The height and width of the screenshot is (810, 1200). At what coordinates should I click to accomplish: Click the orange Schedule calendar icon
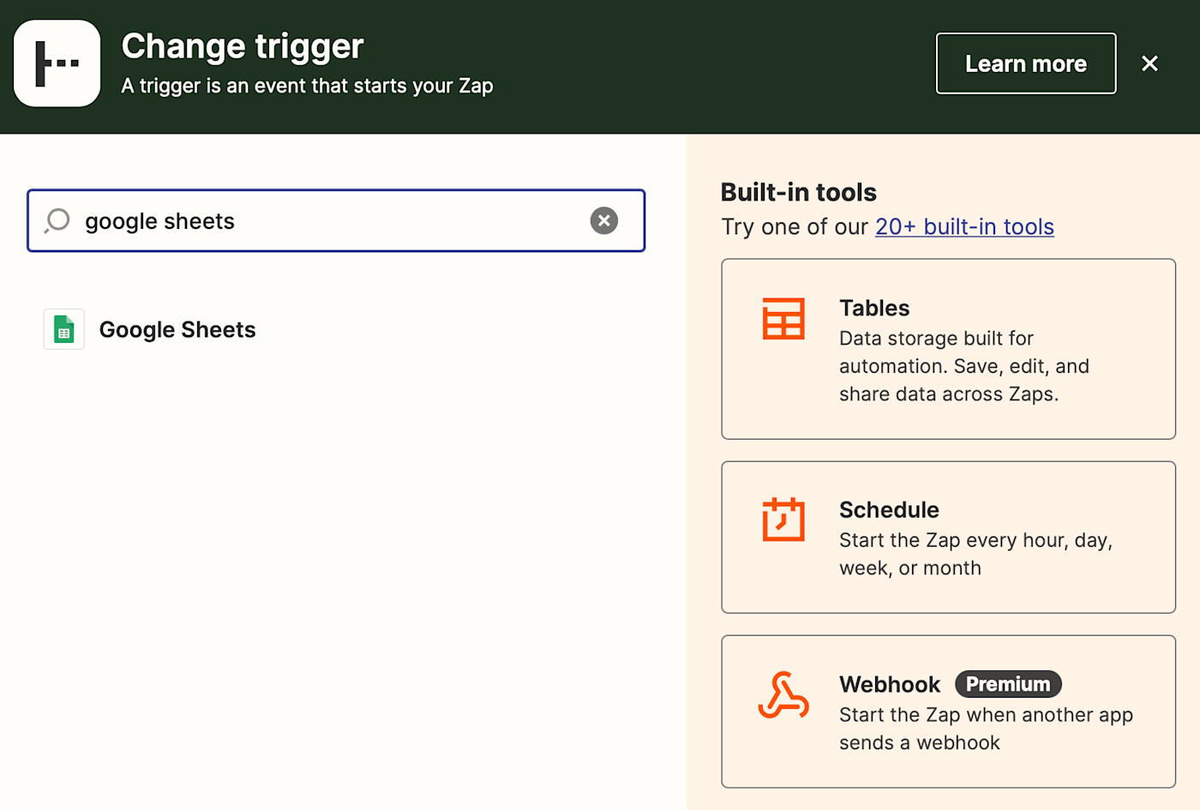click(x=783, y=519)
